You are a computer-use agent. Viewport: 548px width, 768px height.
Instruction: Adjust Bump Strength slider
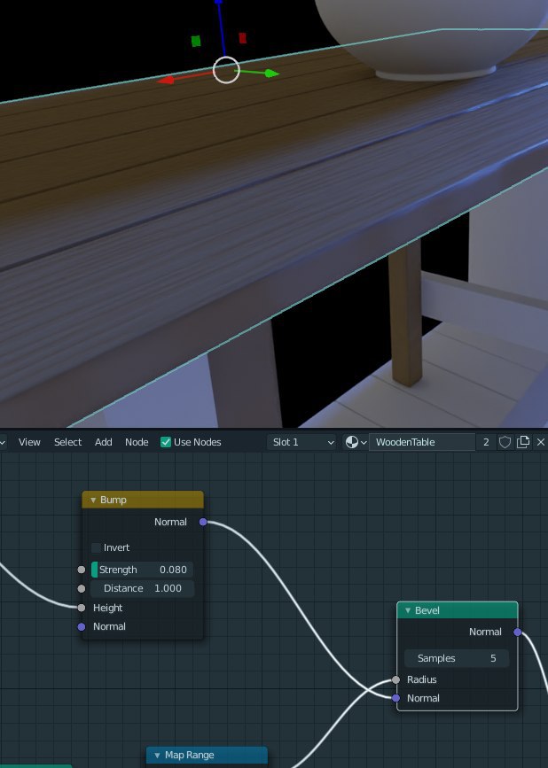coord(142,570)
